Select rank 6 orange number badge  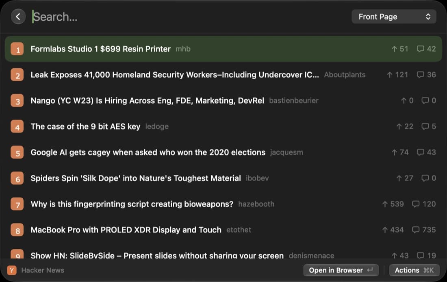coord(17,178)
